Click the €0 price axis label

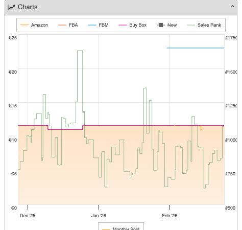[x=14, y=208]
